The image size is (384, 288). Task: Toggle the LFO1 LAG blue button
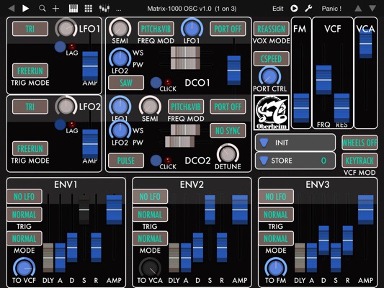61,47
